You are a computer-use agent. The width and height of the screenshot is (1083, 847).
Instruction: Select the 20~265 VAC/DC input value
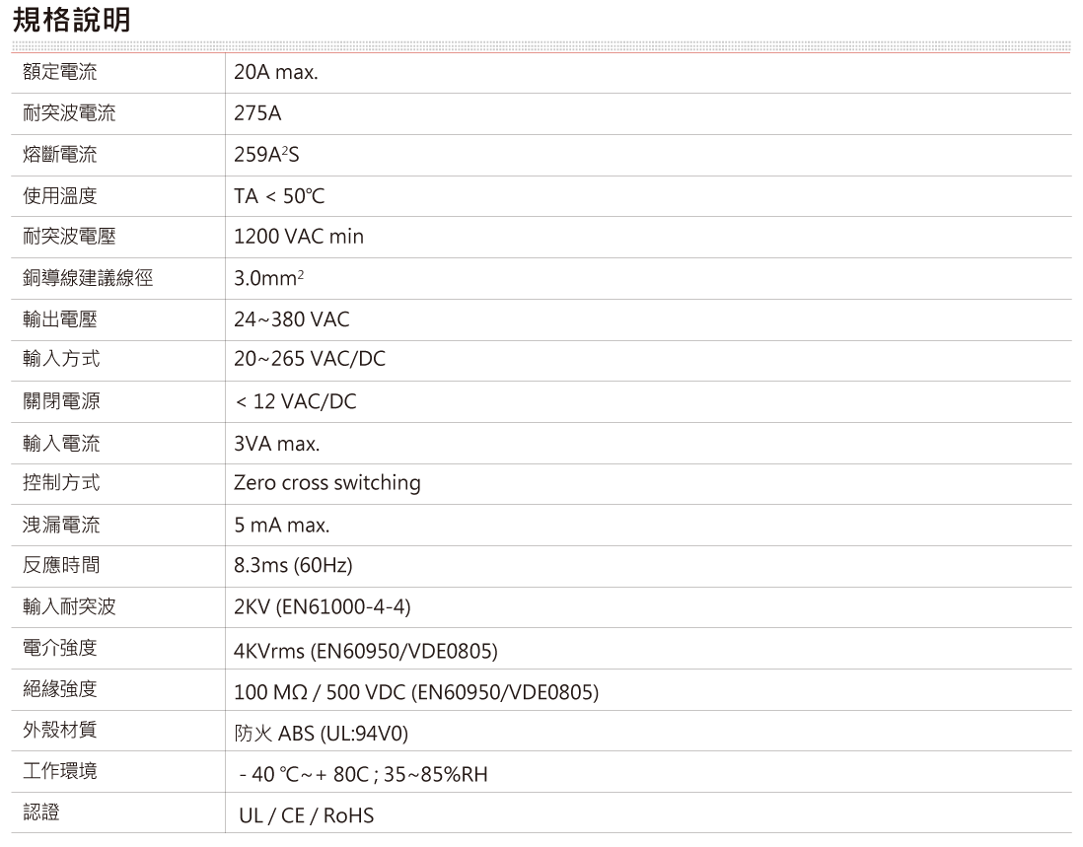(310, 360)
